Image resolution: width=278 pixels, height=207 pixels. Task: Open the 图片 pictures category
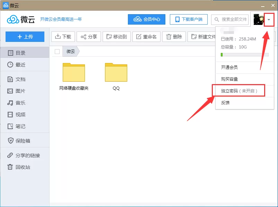click(x=25, y=91)
